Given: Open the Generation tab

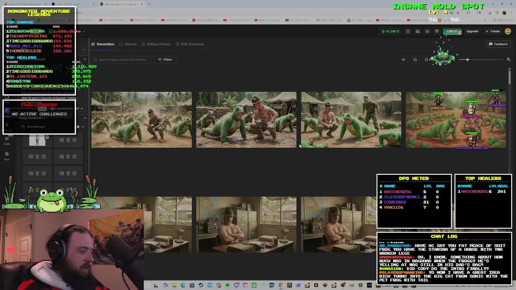Looking at the screenshot, I should tap(103, 44).
